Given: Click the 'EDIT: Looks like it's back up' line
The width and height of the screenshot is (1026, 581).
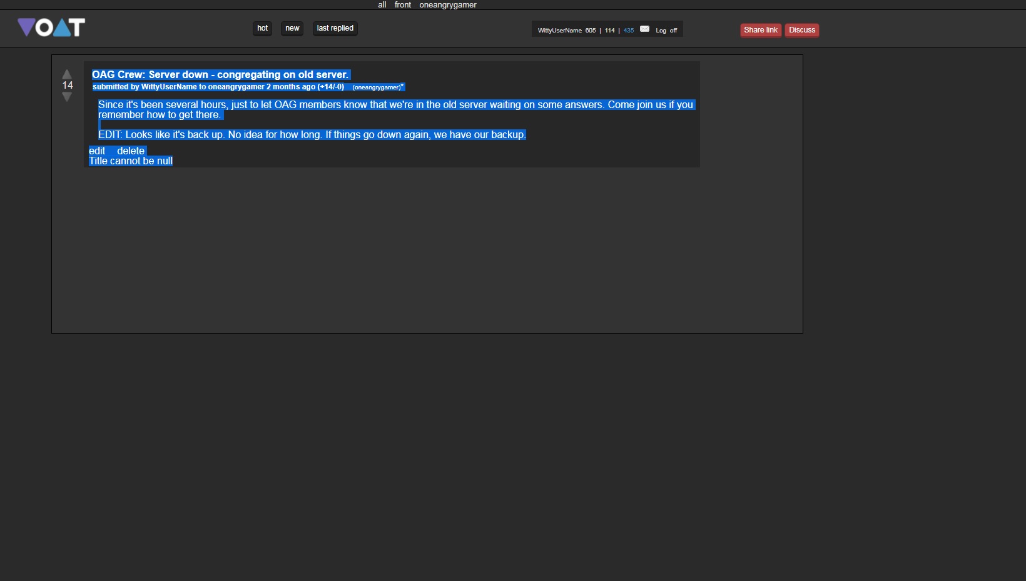Looking at the screenshot, I should [x=312, y=135].
